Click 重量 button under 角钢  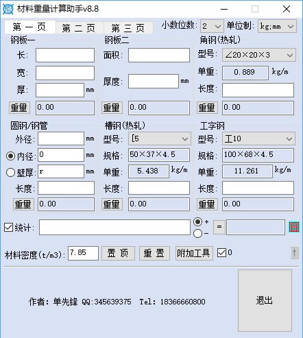coord(207,108)
